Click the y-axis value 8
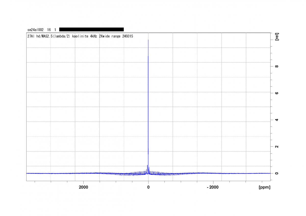This screenshot has width=306, height=216. click(277, 66)
